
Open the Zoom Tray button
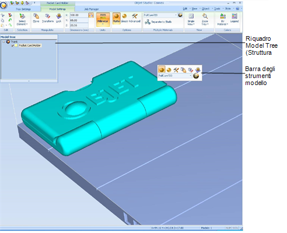click(x=205, y=19)
